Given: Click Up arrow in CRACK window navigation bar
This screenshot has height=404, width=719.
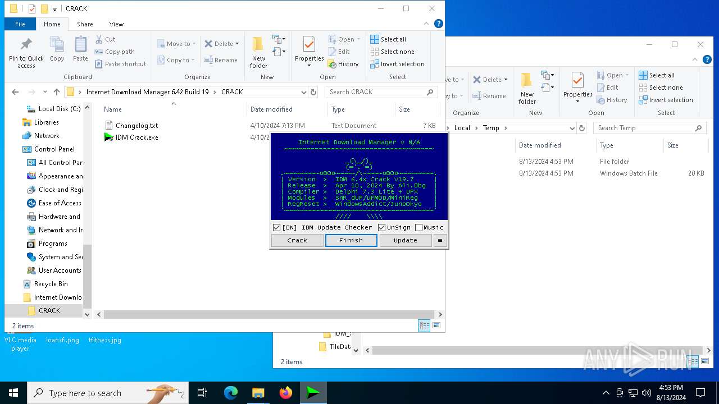Looking at the screenshot, I should tap(57, 92).
